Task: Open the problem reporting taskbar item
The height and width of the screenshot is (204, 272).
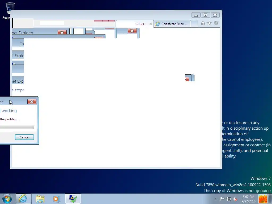Action: [x=73, y=199]
